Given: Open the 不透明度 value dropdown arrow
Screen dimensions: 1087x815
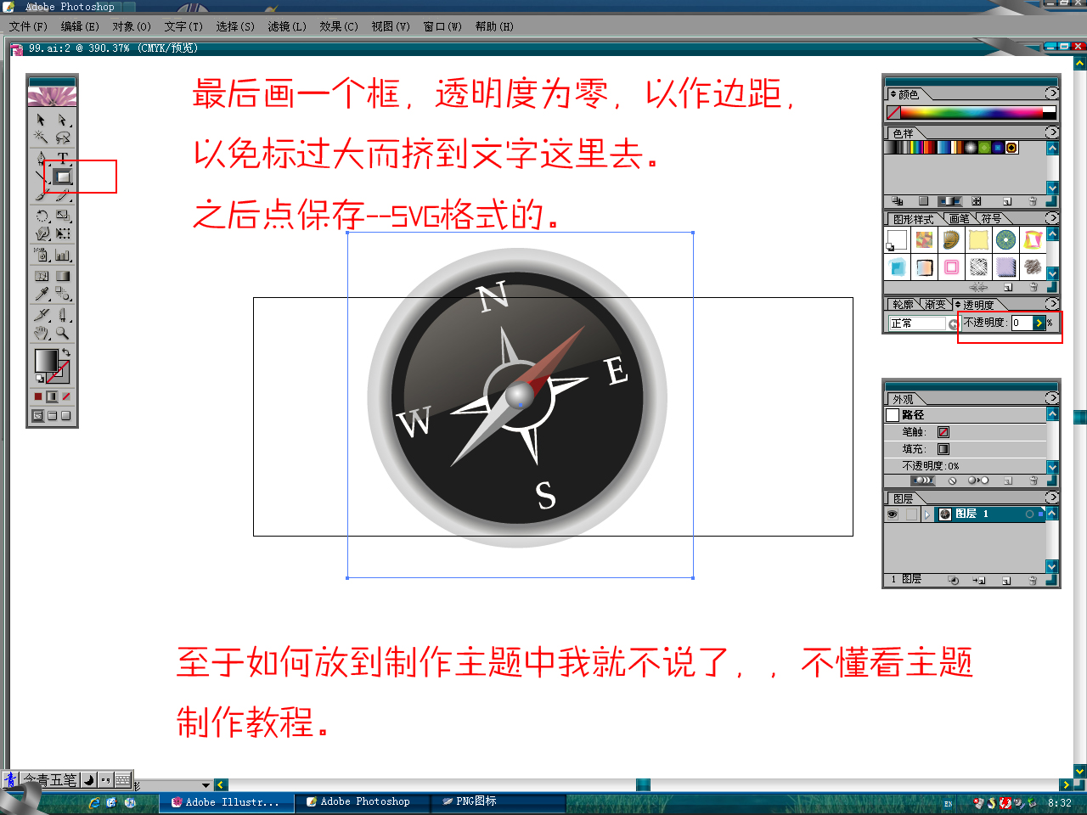Looking at the screenshot, I should pos(1039,323).
